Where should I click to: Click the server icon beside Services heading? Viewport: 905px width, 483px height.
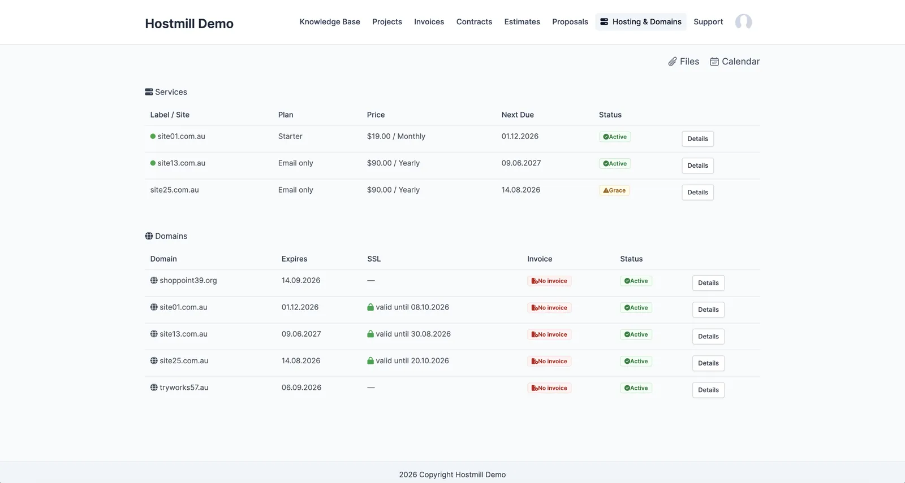pyautogui.click(x=149, y=92)
